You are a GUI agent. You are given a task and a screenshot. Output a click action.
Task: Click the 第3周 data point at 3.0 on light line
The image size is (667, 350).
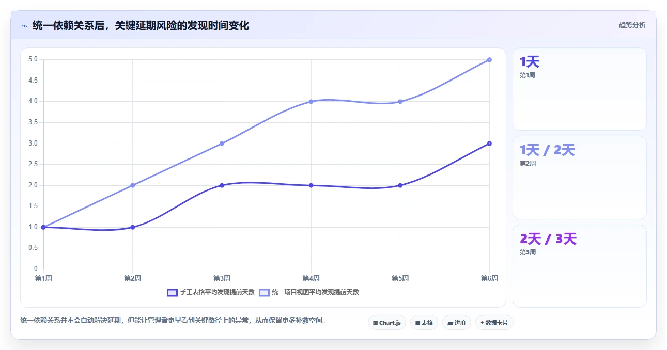point(222,144)
